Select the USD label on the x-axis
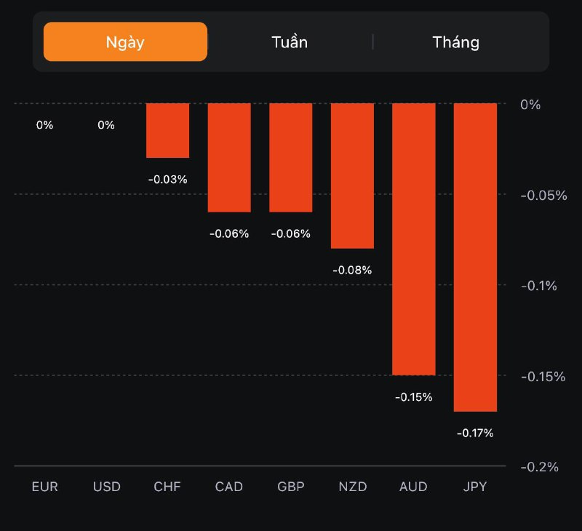582x531 pixels. 106,487
